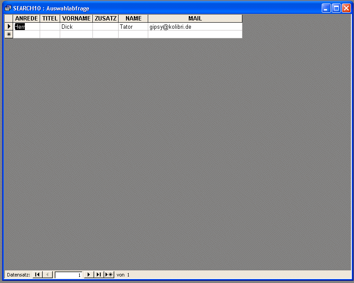The height and width of the screenshot is (283, 354).
Task: Click the record number input field
Action: [x=68, y=275]
